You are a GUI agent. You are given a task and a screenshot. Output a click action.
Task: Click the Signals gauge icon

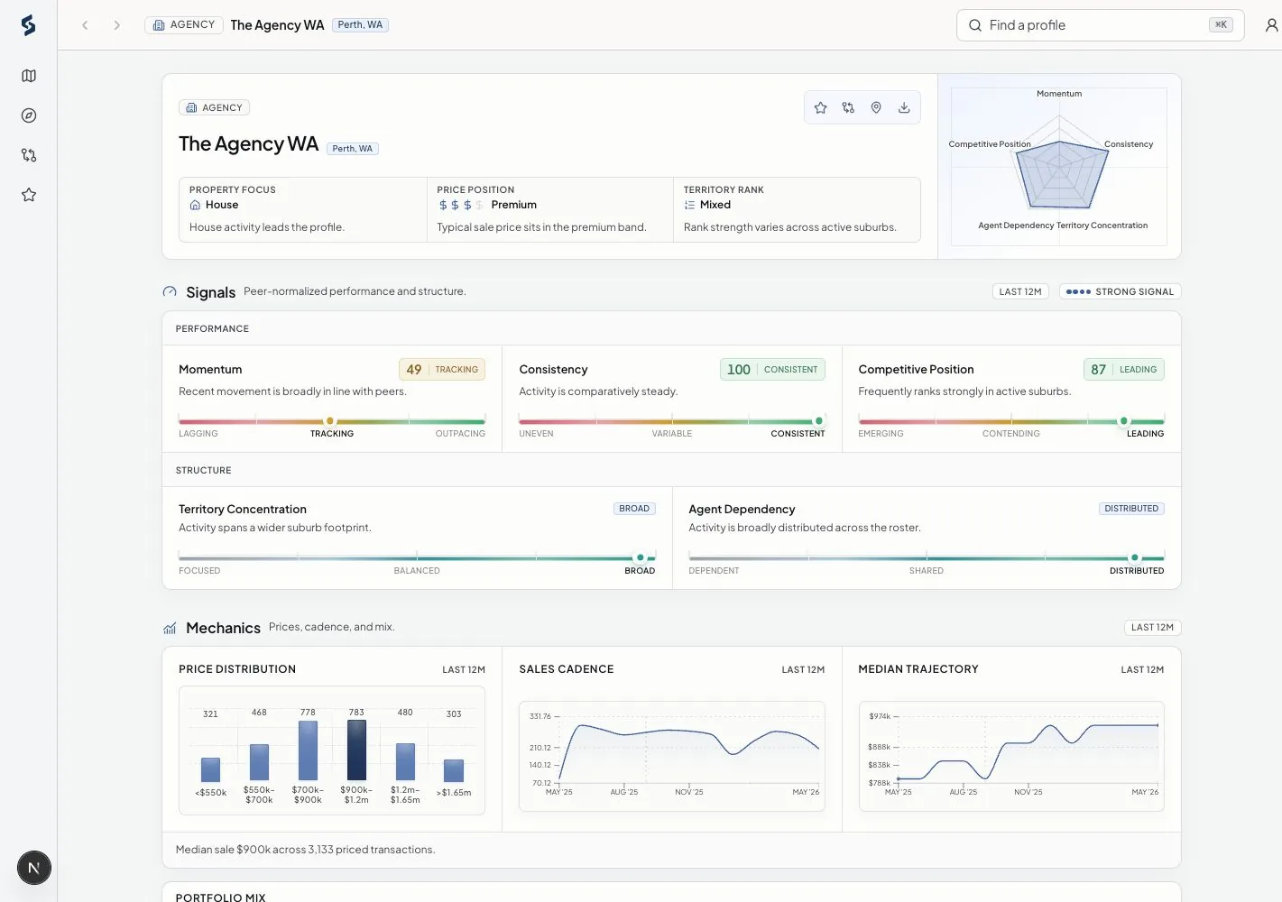pyautogui.click(x=170, y=291)
